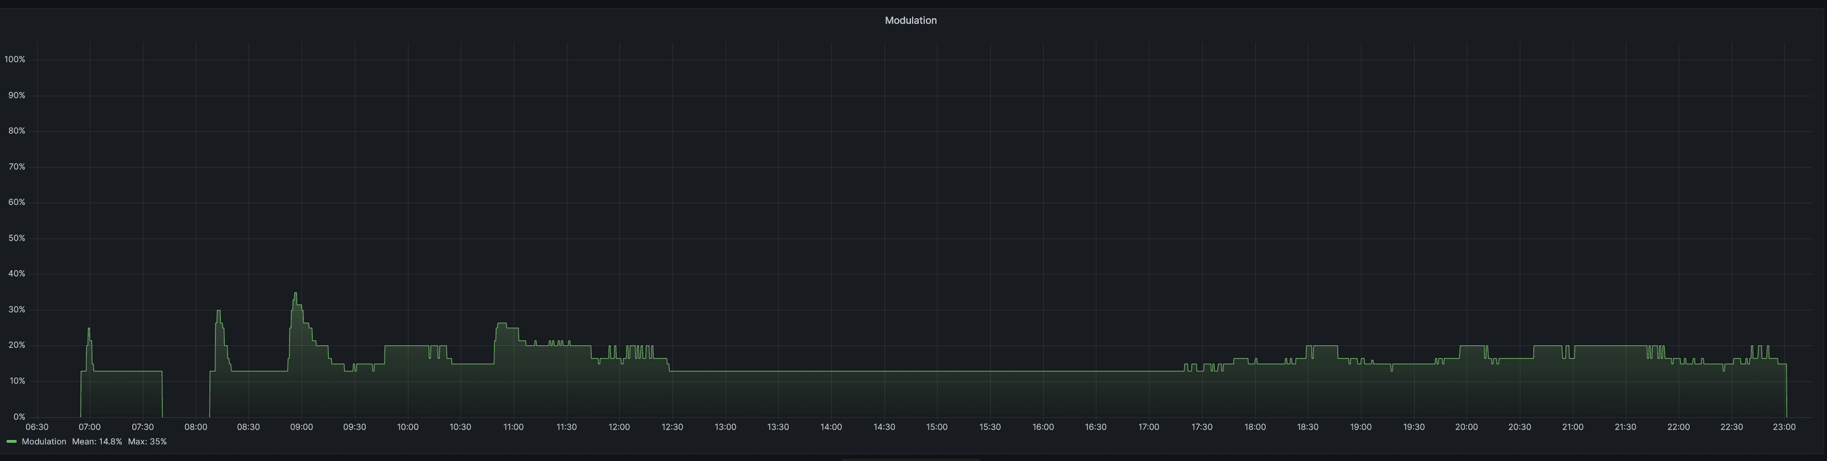Click the 09:00 time axis label

click(302, 427)
